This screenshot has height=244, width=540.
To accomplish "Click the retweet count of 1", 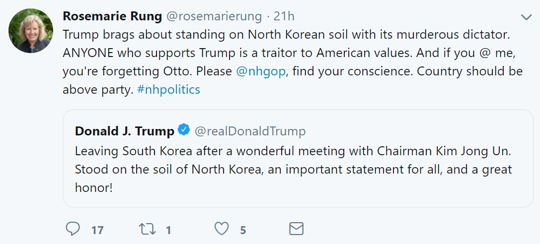I will 168,230.
